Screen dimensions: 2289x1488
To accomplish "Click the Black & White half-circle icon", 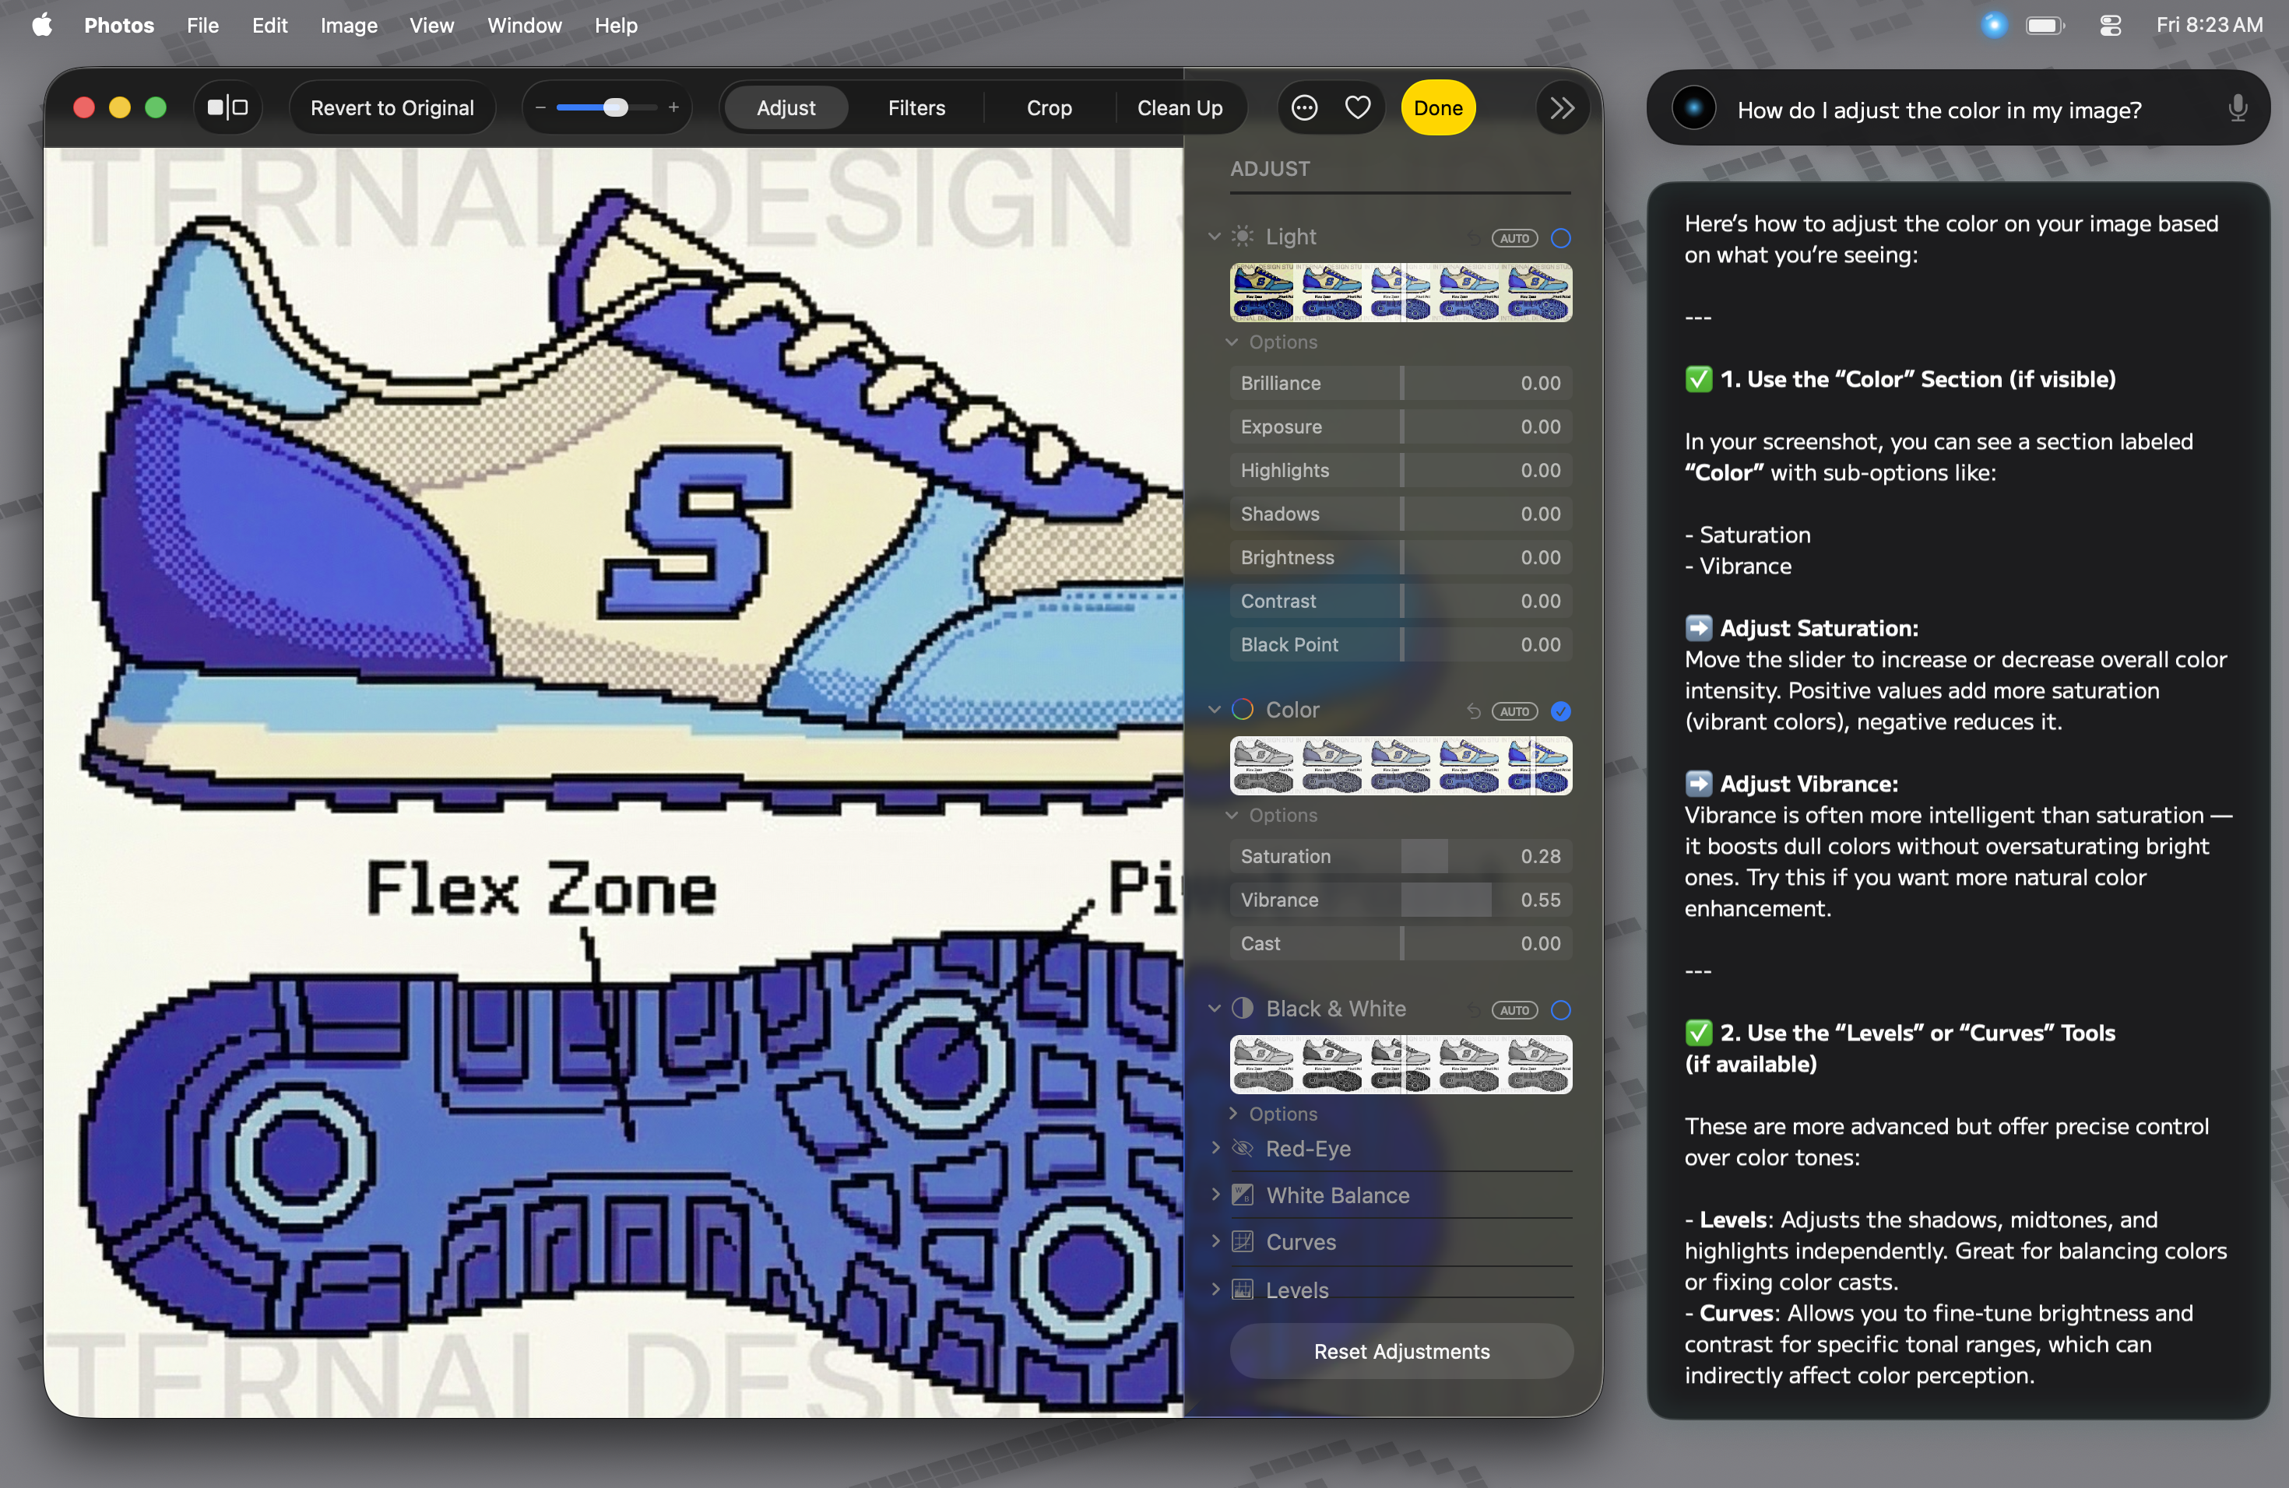I will tap(1243, 1009).
